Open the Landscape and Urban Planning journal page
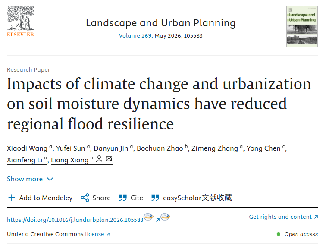The image size is (326, 252). pyautogui.click(x=160, y=23)
